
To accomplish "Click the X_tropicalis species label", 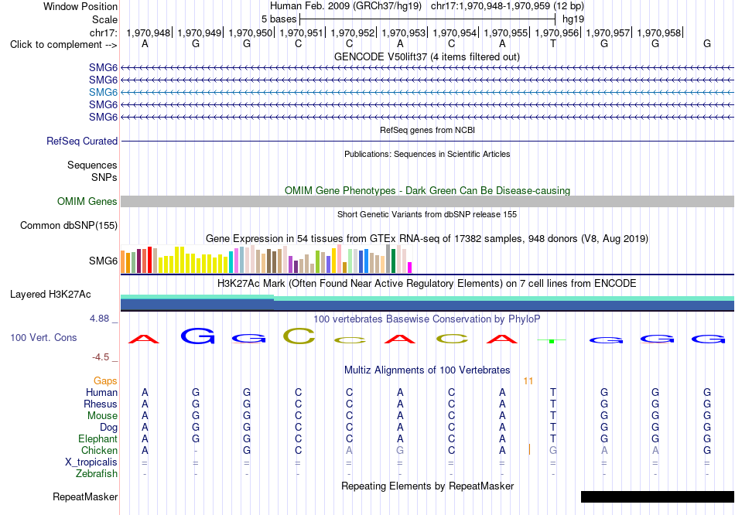I will coord(91,462).
